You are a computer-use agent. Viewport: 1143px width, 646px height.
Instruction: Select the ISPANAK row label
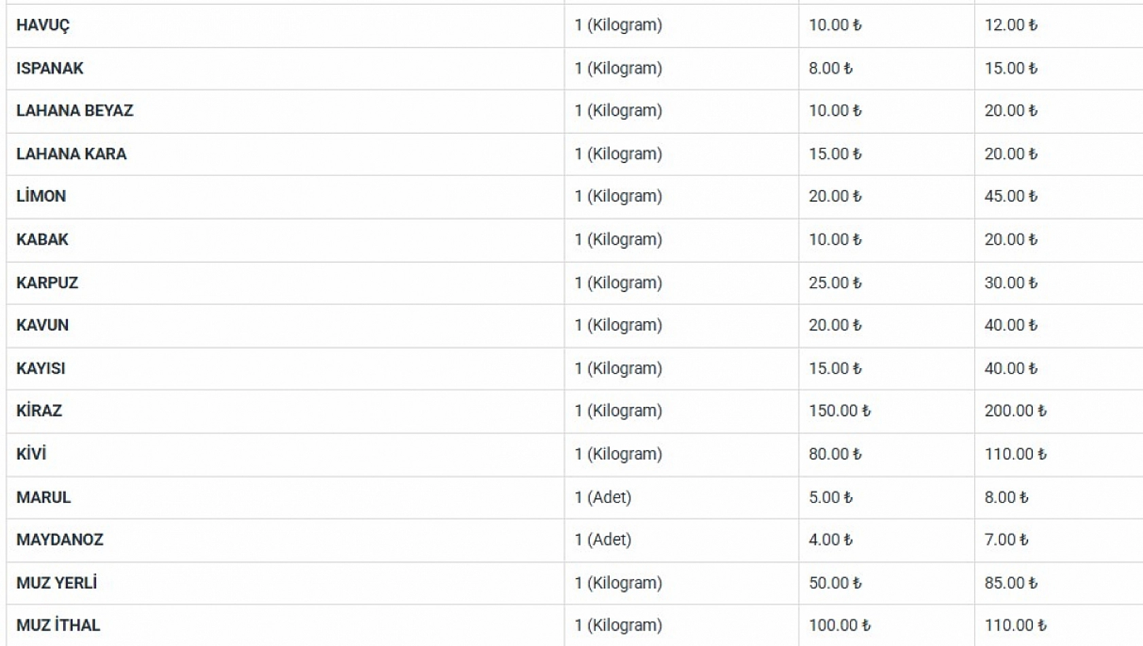pos(50,68)
